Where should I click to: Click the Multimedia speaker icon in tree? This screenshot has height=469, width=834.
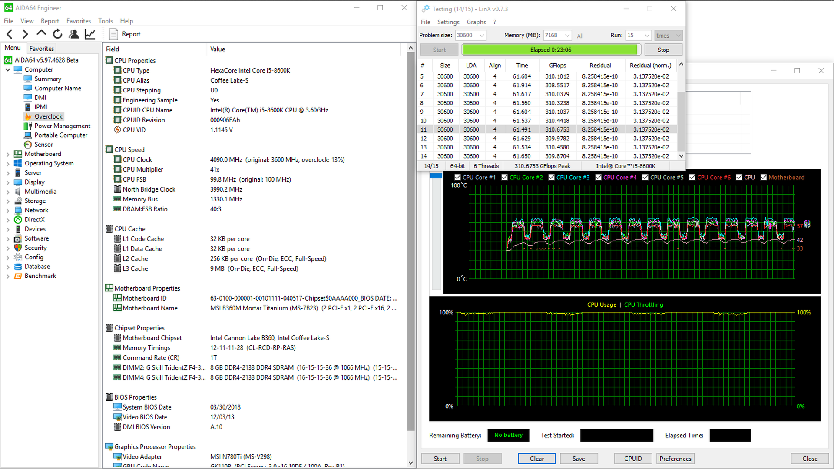click(18, 192)
